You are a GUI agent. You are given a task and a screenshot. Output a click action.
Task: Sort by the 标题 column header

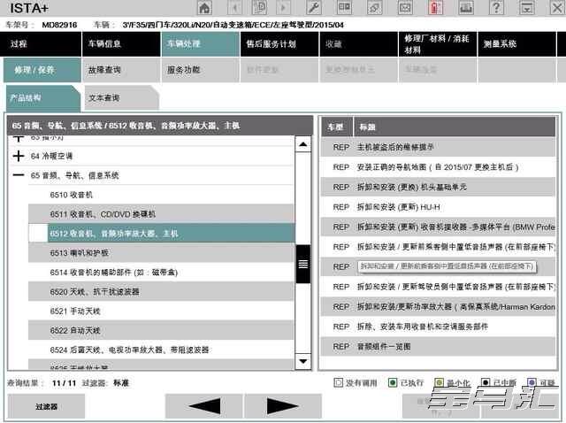click(455, 127)
